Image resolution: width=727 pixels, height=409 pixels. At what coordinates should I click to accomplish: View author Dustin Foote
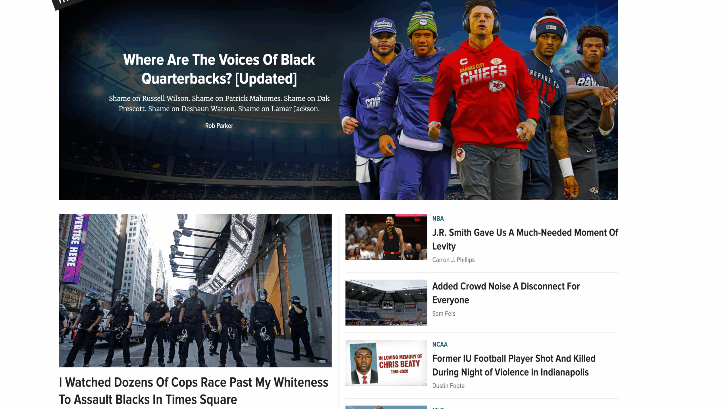tap(448, 386)
